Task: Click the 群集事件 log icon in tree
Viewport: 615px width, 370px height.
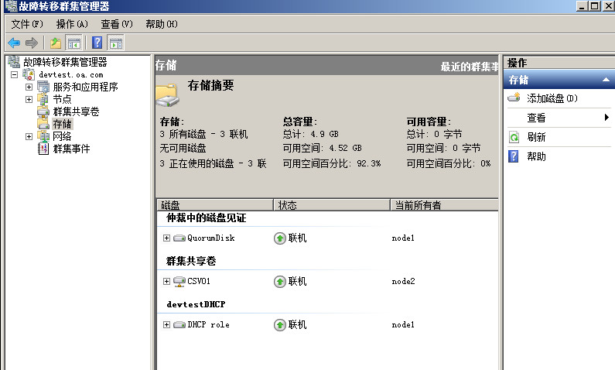Action: [43, 149]
